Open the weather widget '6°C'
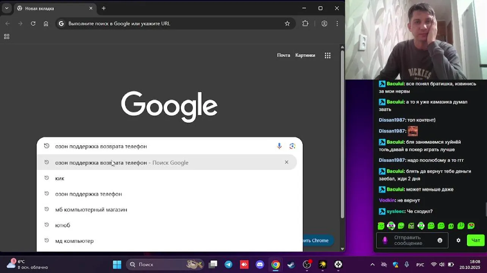Viewport: 487px width, 273px height. point(27,264)
